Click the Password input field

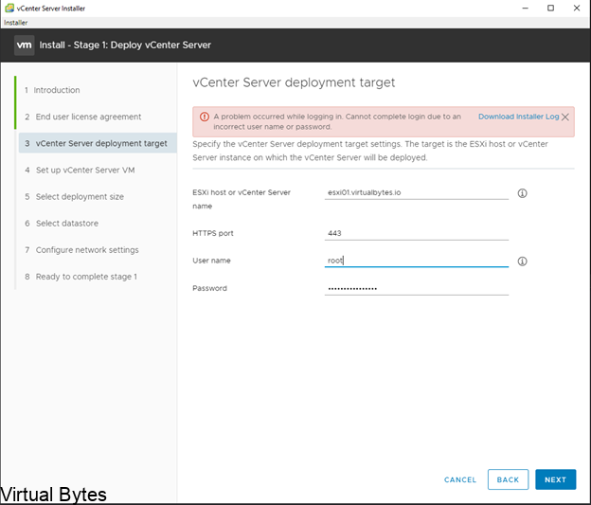416,288
